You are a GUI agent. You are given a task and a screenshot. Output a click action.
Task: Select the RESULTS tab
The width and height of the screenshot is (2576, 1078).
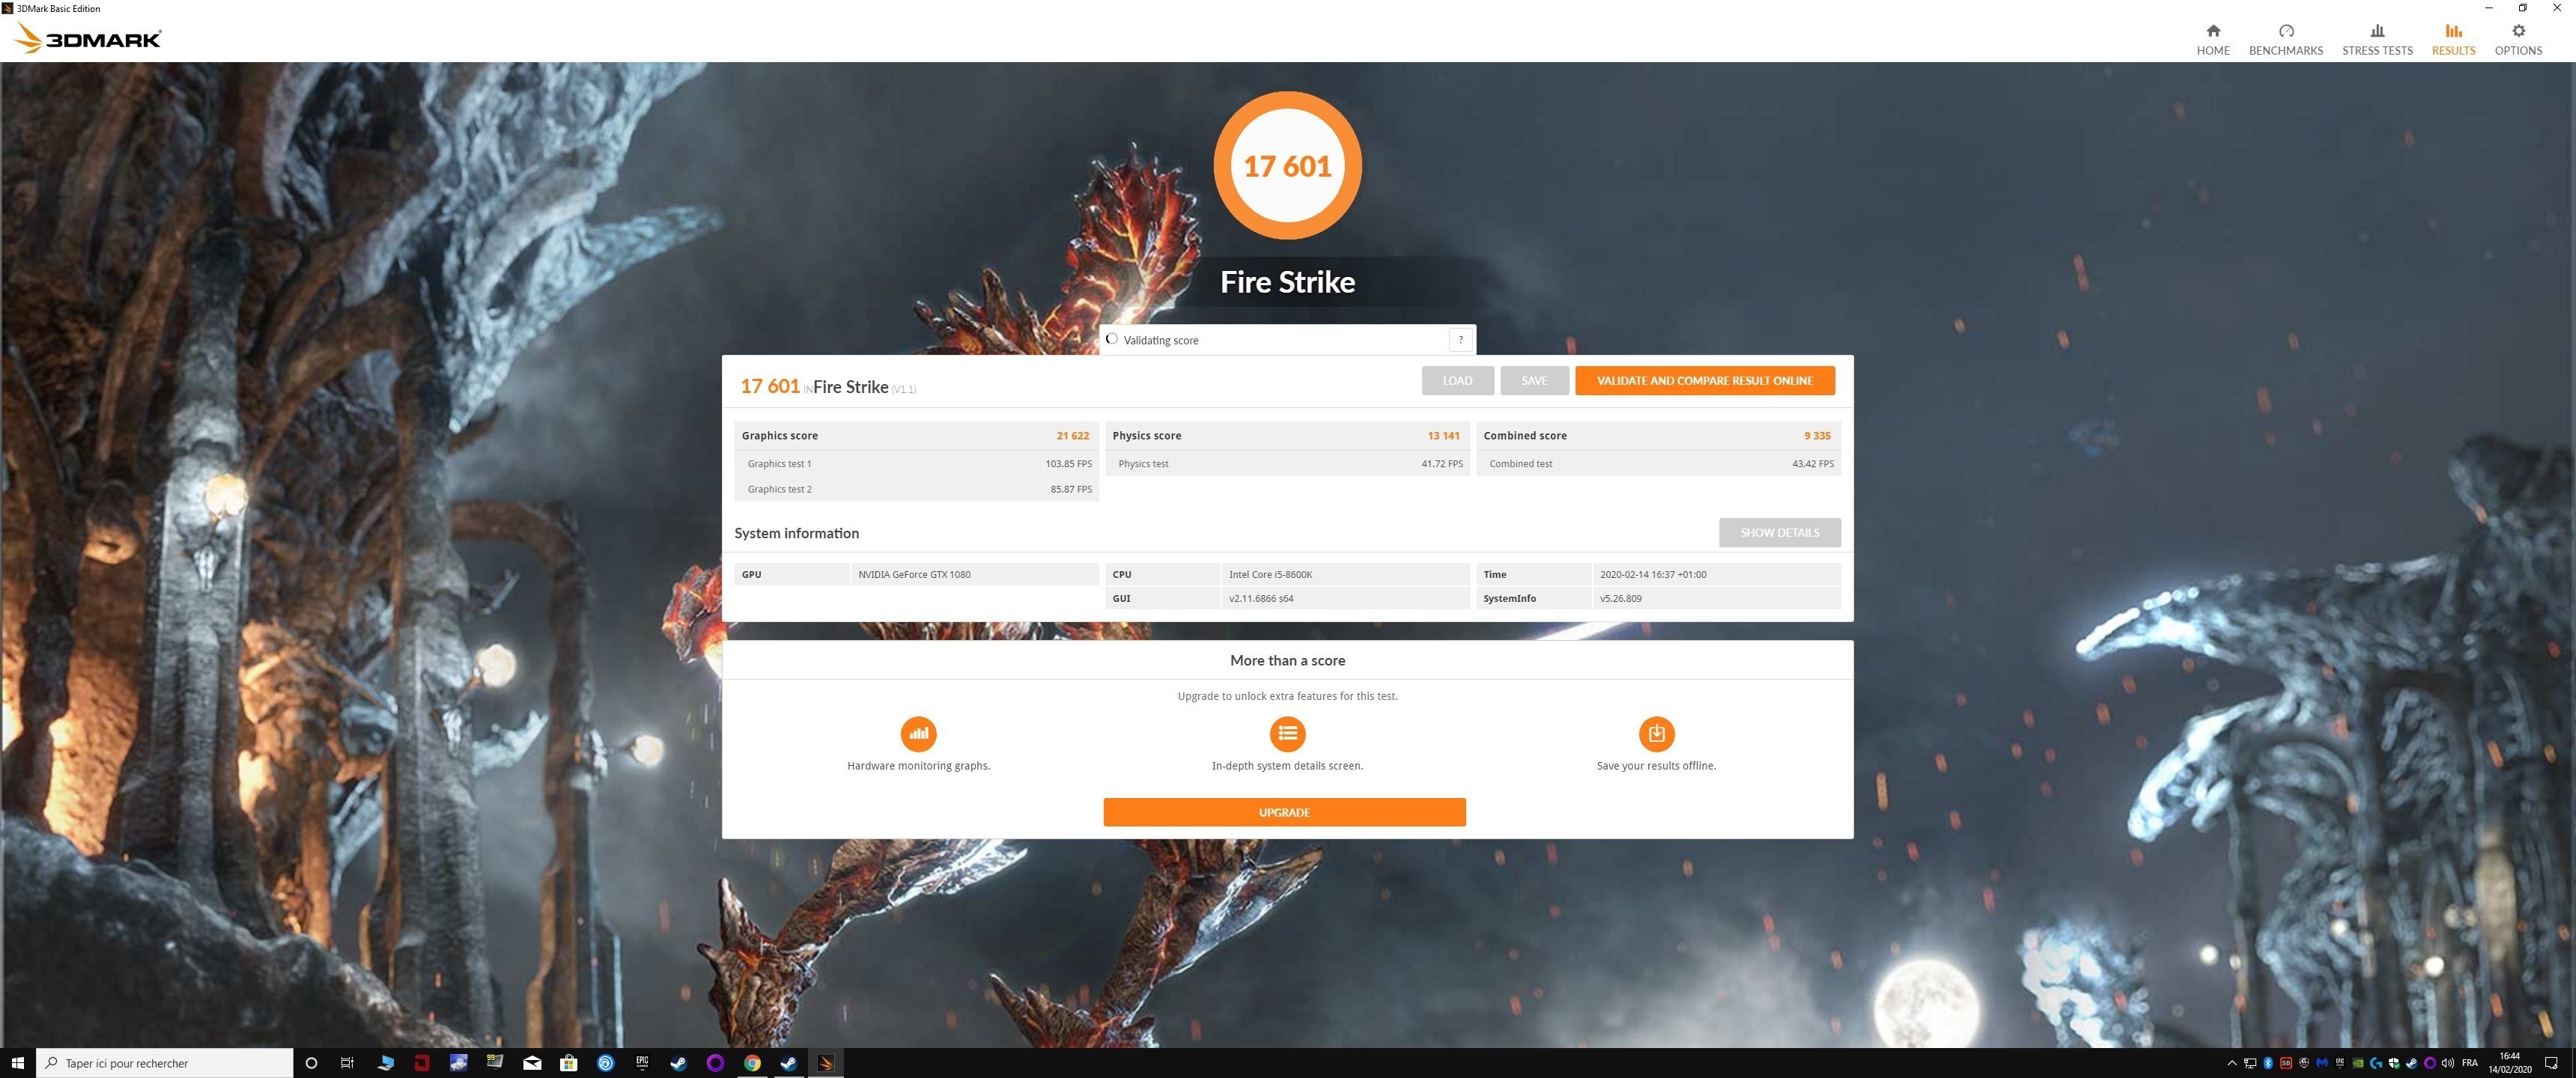(2453, 40)
